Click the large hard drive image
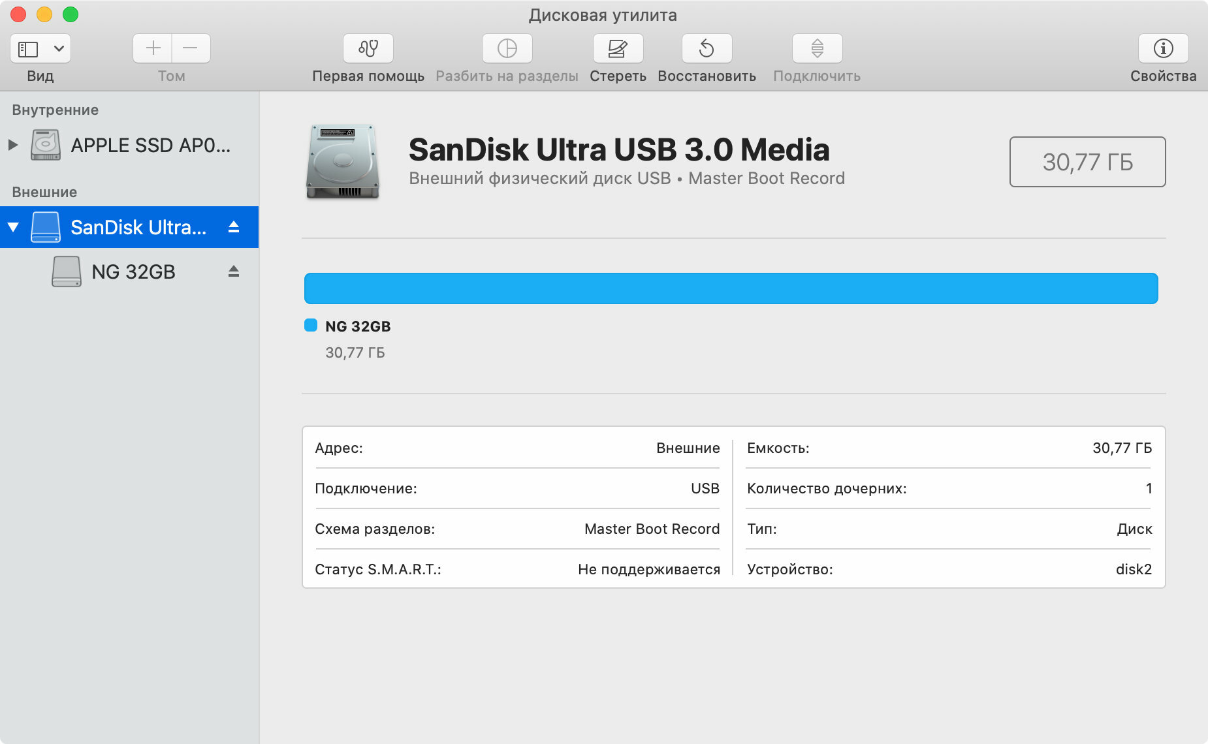Viewport: 1208px width, 744px height. 343,161
